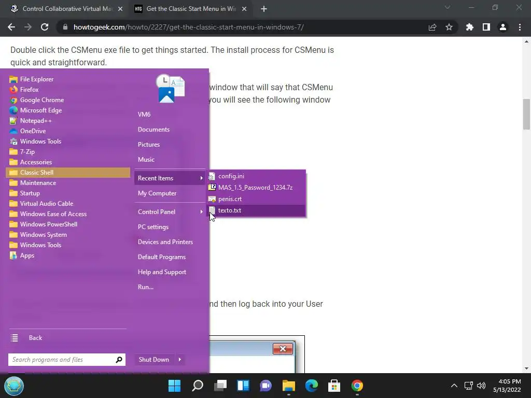This screenshot has height=398, width=531.
Task: Open Notepad++ from the programs list
Action: click(68, 120)
